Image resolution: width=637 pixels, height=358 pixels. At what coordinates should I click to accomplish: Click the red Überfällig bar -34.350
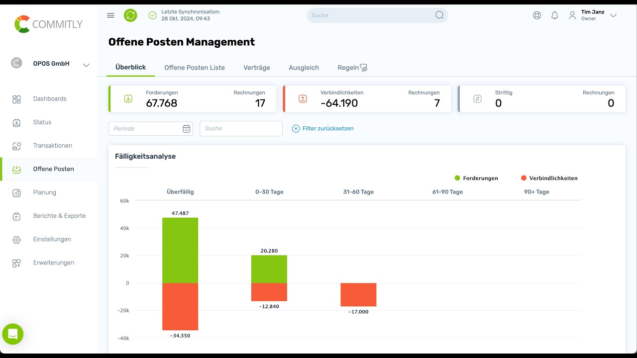(180, 306)
